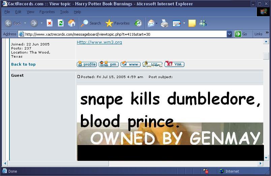
Task: Open the Favorites menu
Action: [x=47, y=12]
